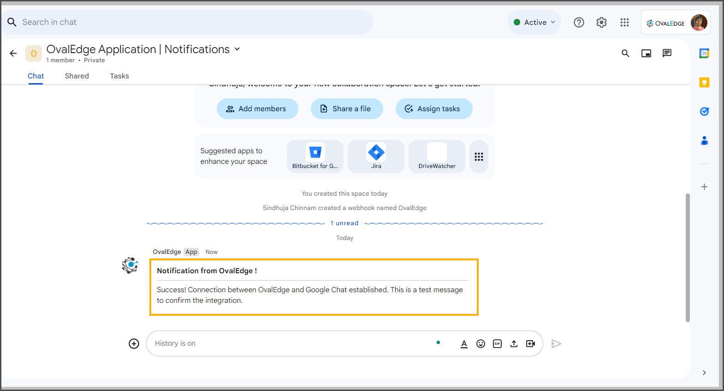This screenshot has width=724, height=391.
Task: Open the threads panel icon
Action: [x=667, y=53]
